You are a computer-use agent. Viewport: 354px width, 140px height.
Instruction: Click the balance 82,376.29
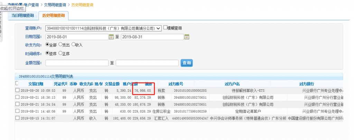[x=143, y=98]
